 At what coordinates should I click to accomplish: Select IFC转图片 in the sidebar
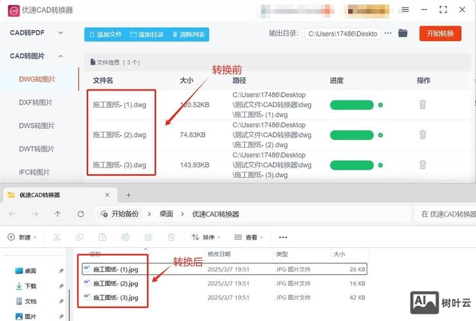pos(34,173)
